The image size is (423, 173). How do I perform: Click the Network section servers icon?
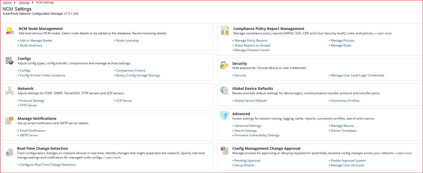click(10, 91)
